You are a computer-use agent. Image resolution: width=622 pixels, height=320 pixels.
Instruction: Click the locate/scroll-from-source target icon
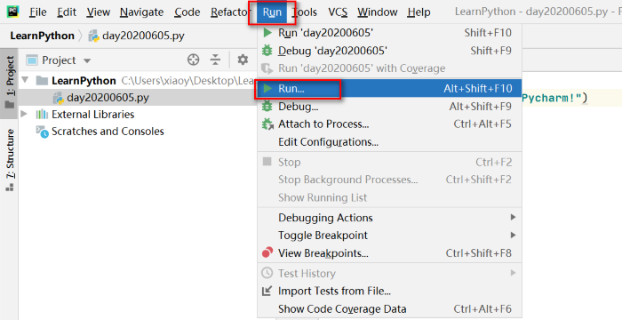coord(193,60)
